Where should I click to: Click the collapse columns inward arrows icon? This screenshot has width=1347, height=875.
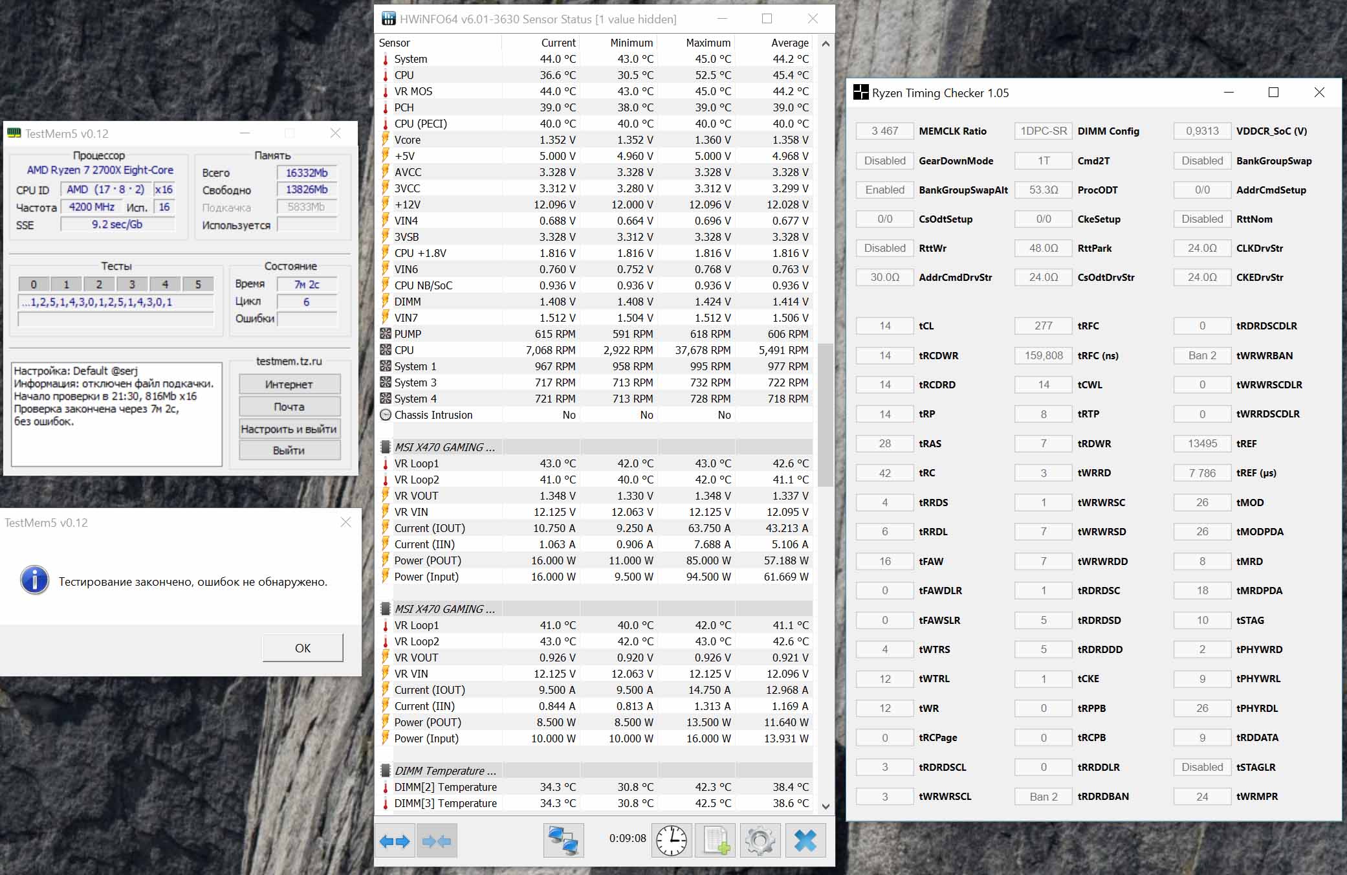(x=437, y=841)
